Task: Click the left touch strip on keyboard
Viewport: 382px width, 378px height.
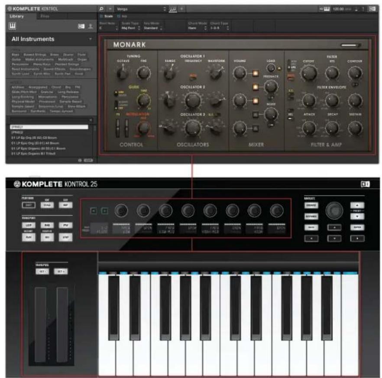Action: tap(40, 325)
